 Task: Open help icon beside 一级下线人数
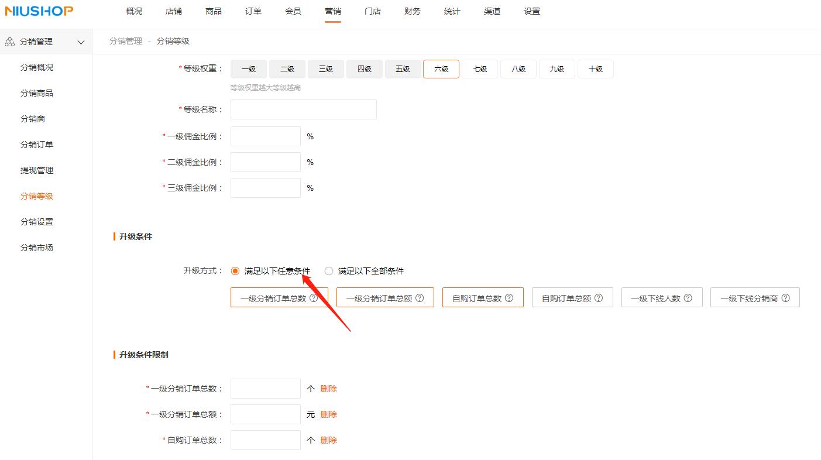click(688, 297)
